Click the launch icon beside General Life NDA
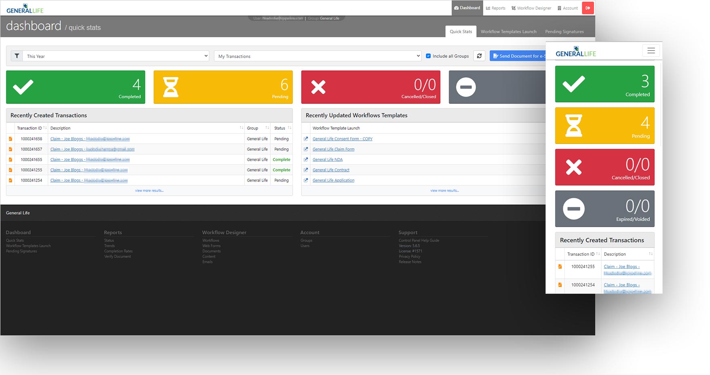The image size is (710, 375). [306, 159]
